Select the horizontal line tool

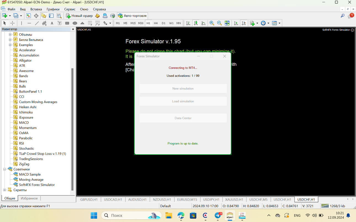29,23
